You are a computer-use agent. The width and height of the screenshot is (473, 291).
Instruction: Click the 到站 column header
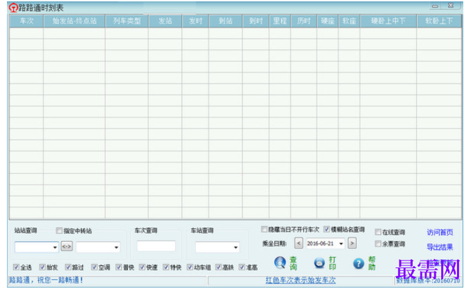tap(226, 21)
